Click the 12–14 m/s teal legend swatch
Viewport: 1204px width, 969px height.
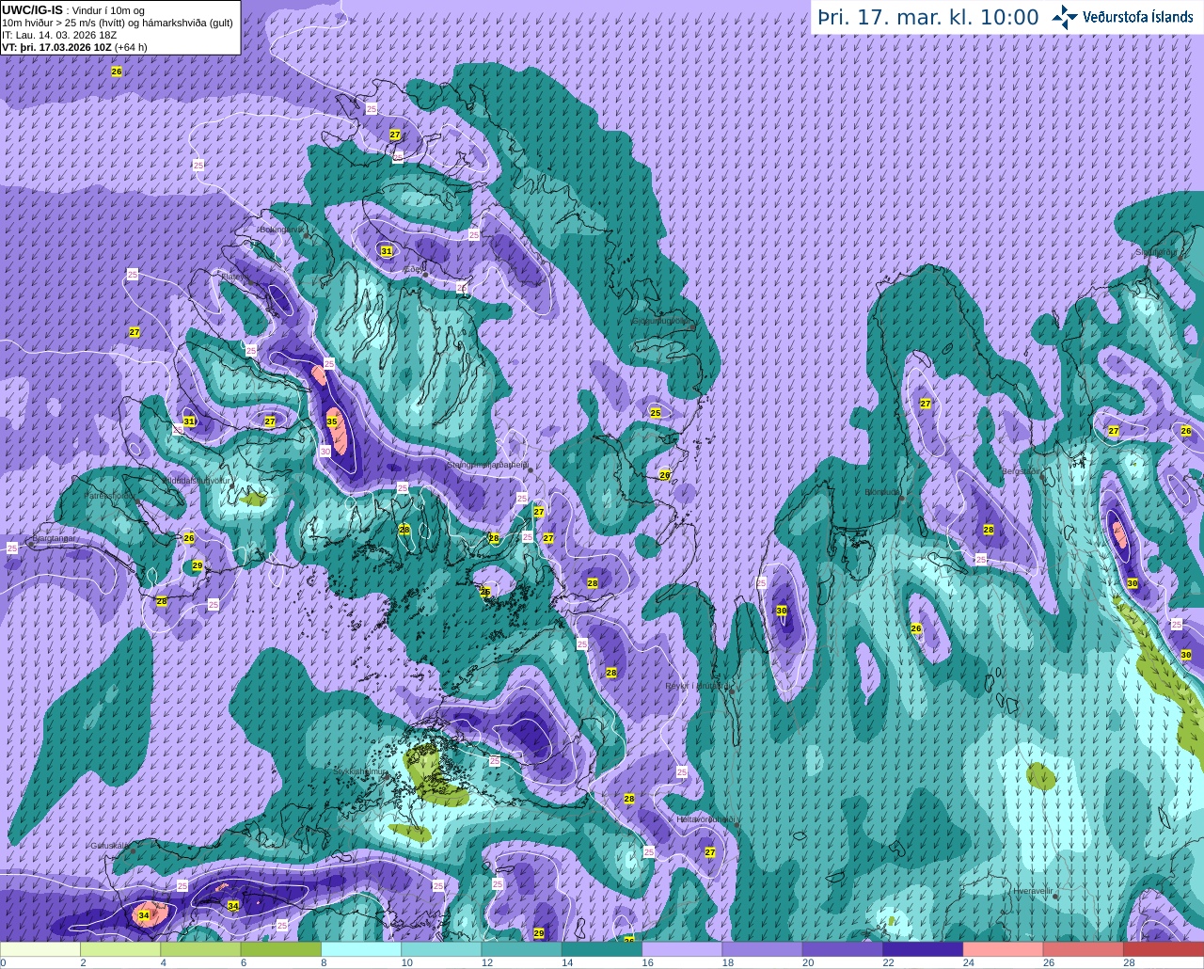pyautogui.click(x=521, y=949)
